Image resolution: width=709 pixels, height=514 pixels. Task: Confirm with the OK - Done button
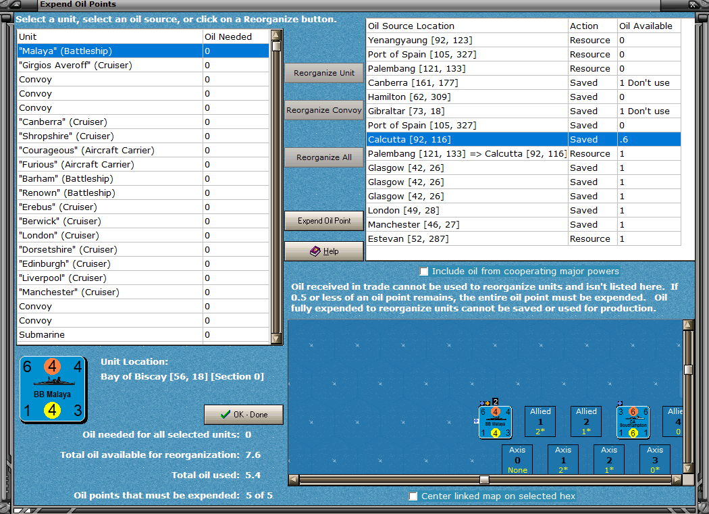click(244, 415)
